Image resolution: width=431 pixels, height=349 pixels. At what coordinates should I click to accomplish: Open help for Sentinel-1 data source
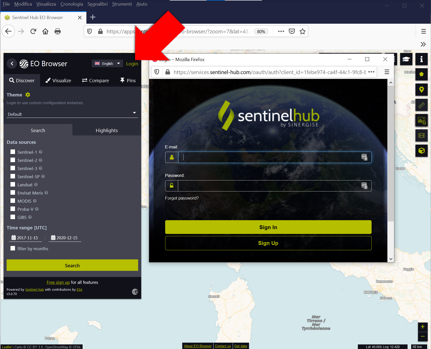(x=41, y=152)
